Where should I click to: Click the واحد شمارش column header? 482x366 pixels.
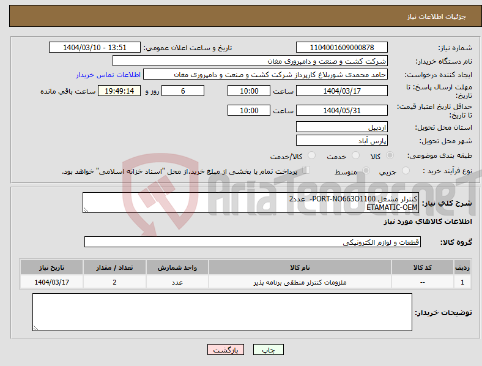tap(177, 267)
